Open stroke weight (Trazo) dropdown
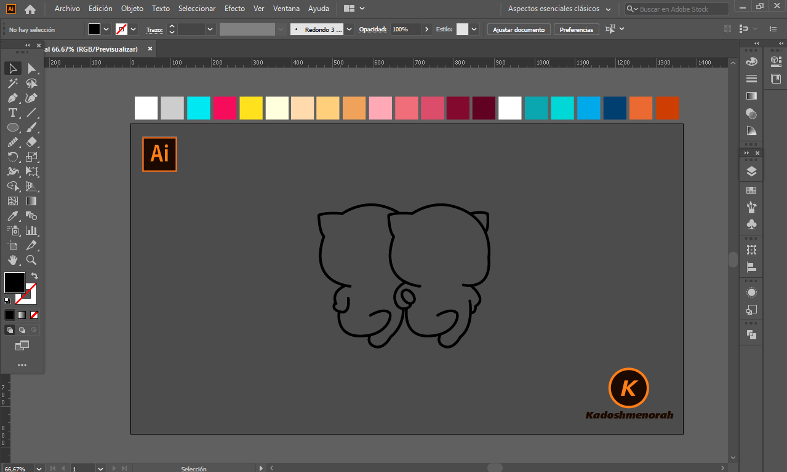The width and height of the screenshot is (787, 472). point(210,29)
